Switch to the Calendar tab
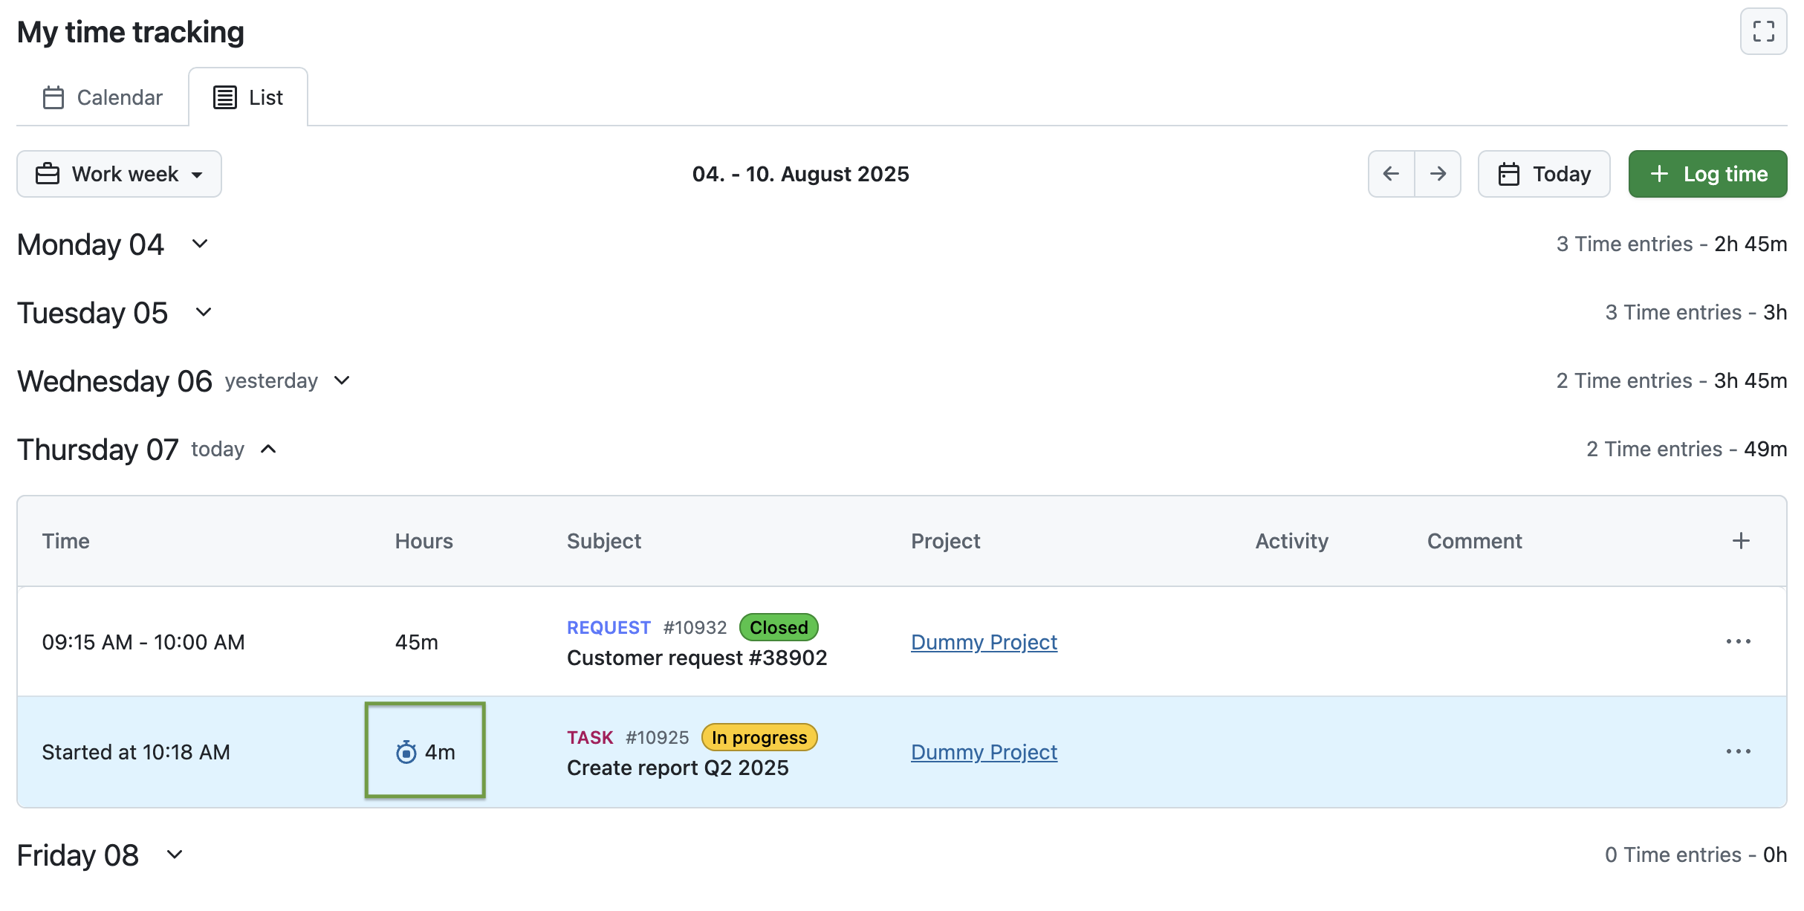The height and width of the screenshot is (911, 1804). [x=103, y=97]
